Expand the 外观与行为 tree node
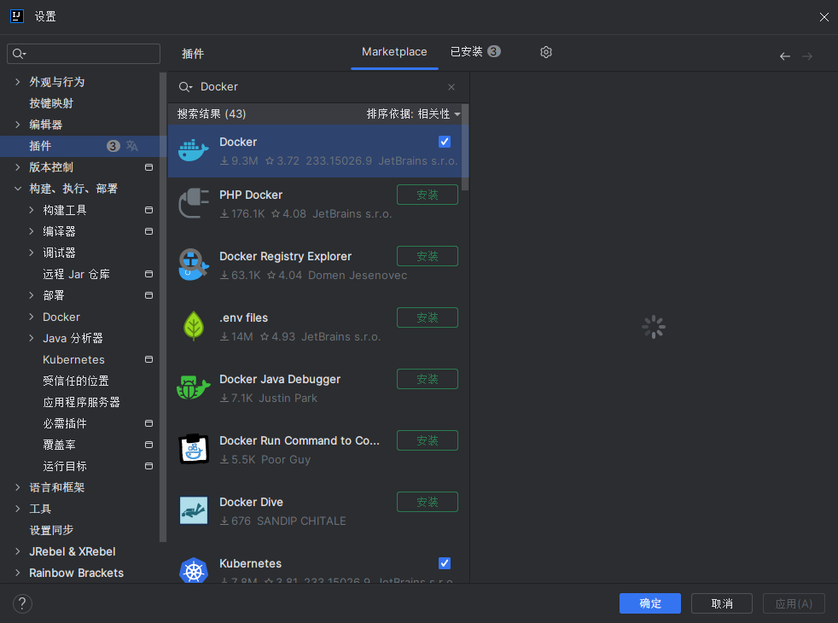This screenshot has width=838, height=623. pyautogui.click(x=18, y=82)
